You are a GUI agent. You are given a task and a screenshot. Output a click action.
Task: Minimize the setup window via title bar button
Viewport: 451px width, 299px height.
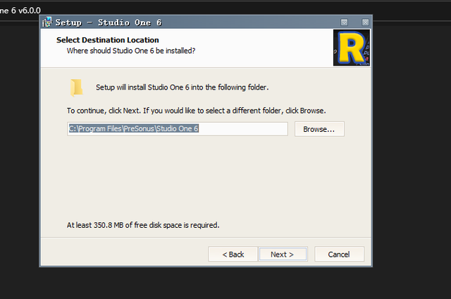(345, 22)
